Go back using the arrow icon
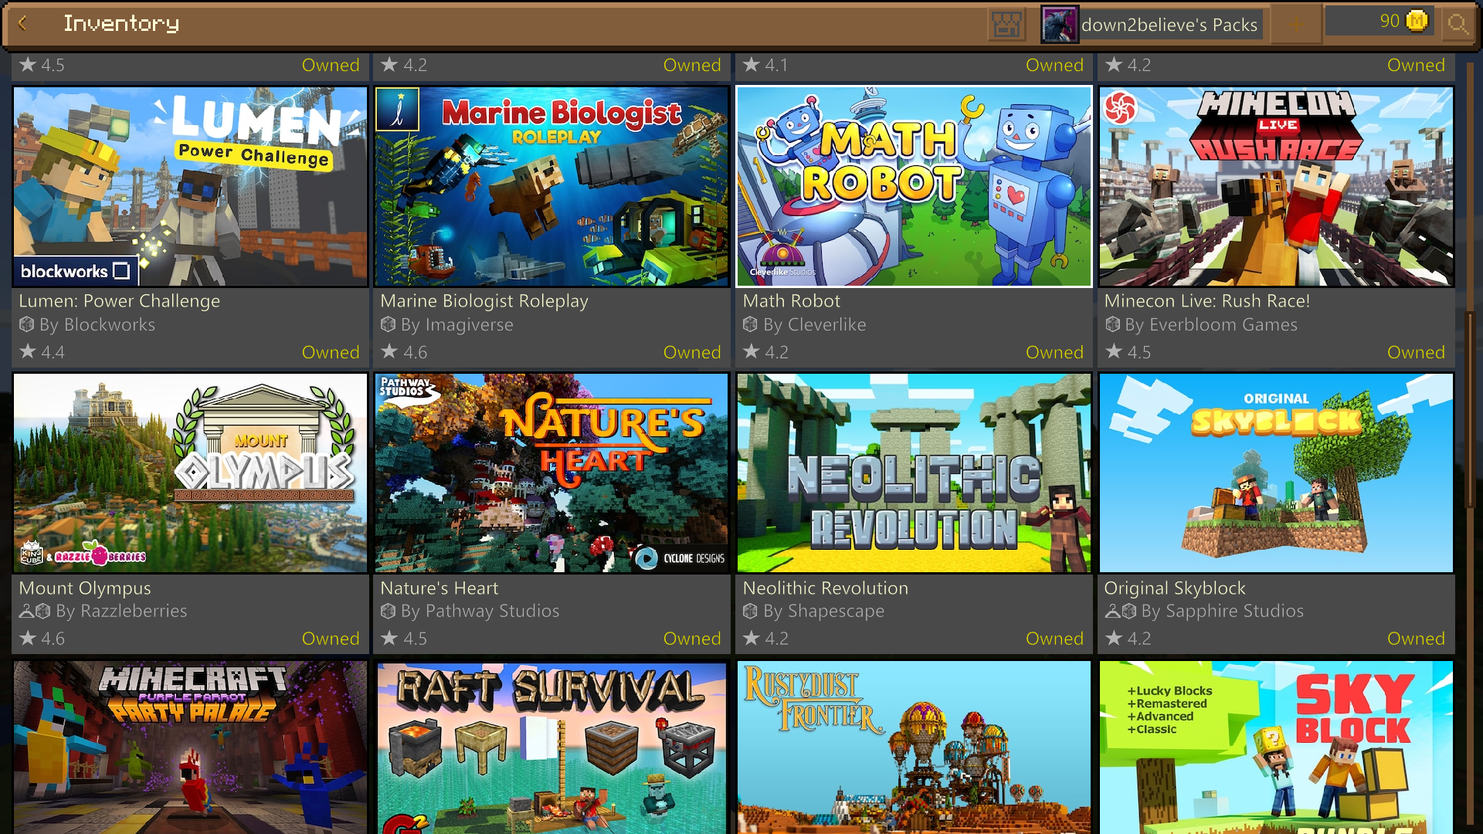Screen dimensions: 1483x834 (22, 24)
